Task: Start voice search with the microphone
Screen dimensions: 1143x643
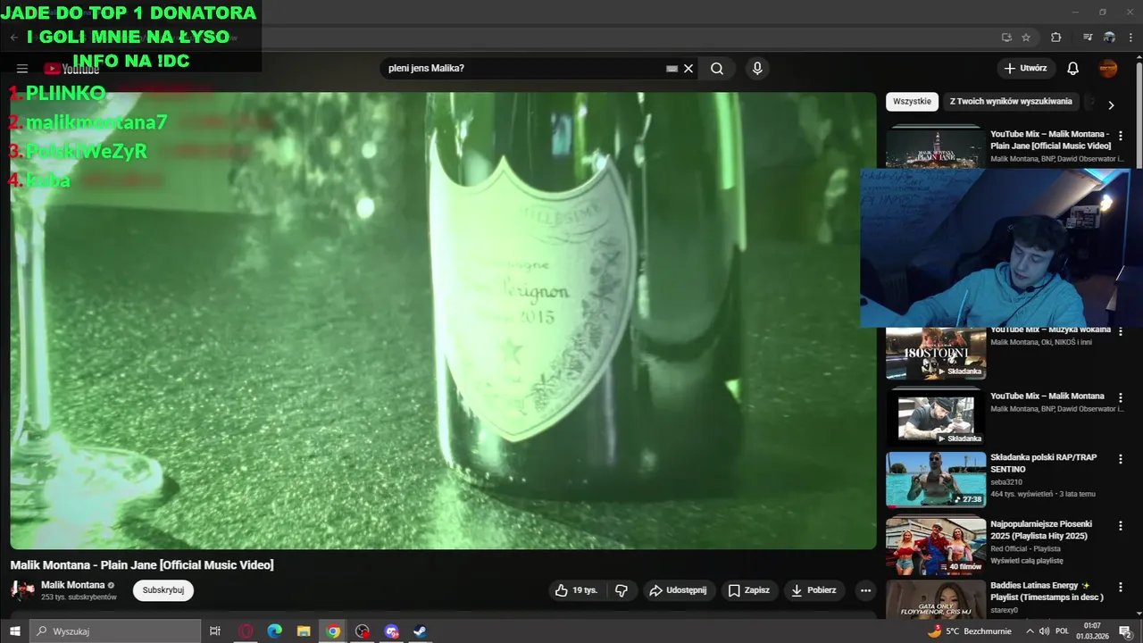Action: (x=757, y=69)
